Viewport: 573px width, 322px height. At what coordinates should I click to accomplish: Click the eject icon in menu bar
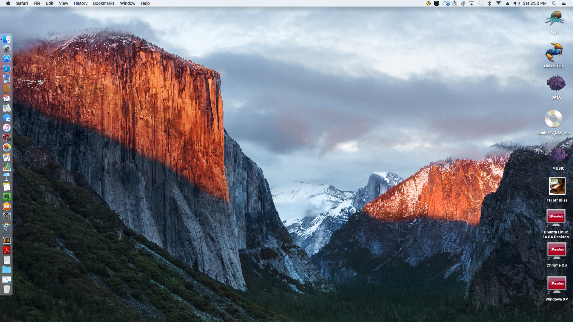(507, 3)
